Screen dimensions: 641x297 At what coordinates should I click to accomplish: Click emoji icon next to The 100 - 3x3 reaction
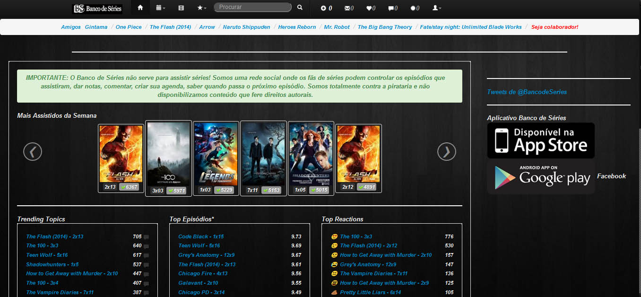(x=335, y=236)
